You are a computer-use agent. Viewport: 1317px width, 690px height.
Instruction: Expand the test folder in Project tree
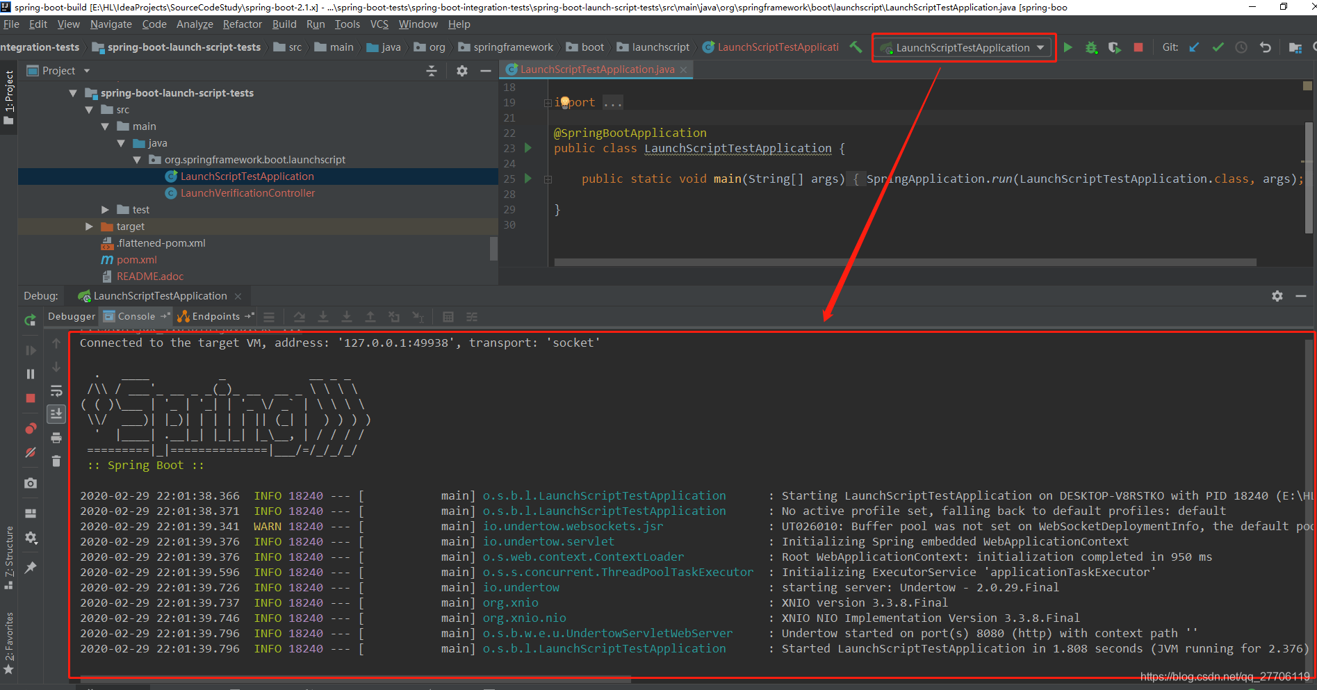[x=105, y=209]
